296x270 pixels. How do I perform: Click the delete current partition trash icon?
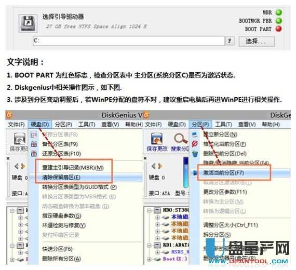coord(195,154)
